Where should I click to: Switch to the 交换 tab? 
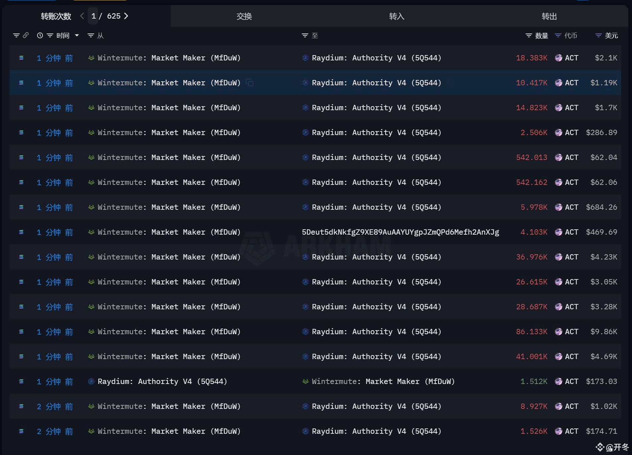pyautogui.click(x=244, y=16)
